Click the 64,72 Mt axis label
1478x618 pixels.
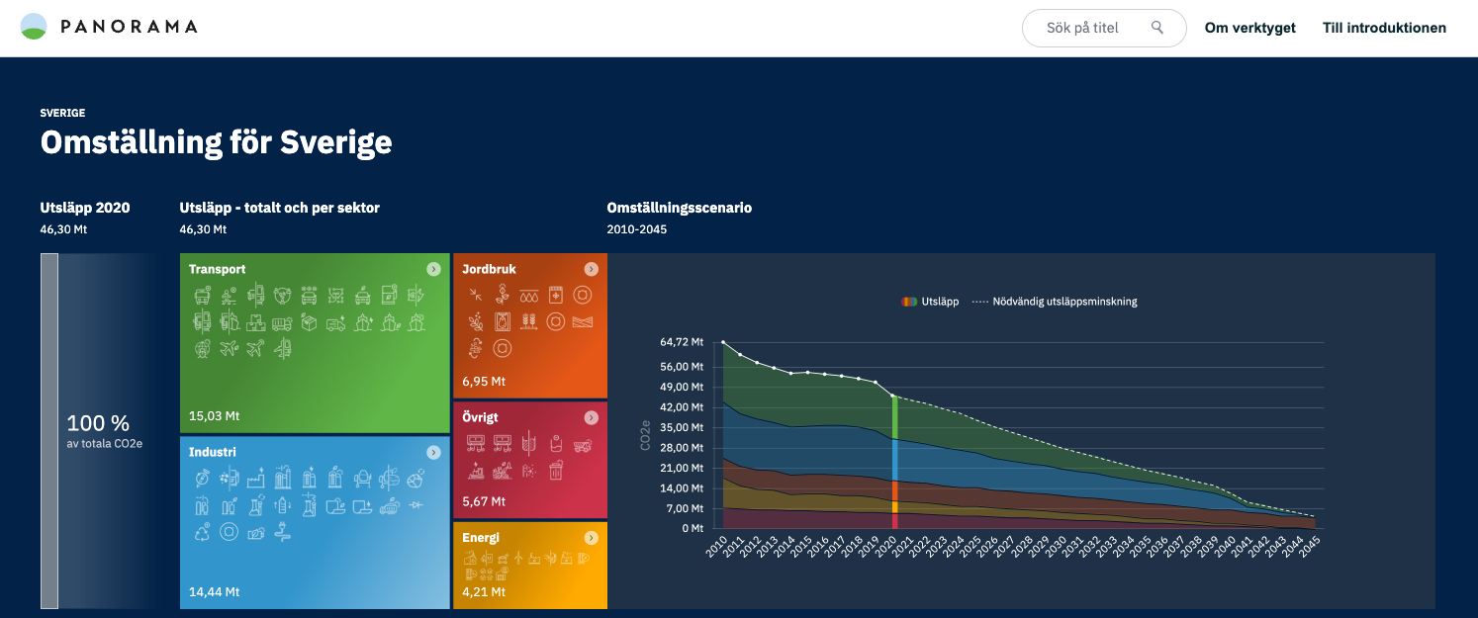[x=682, y=342]
